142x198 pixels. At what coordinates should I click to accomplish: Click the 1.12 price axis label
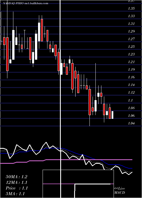pos(131,92)
